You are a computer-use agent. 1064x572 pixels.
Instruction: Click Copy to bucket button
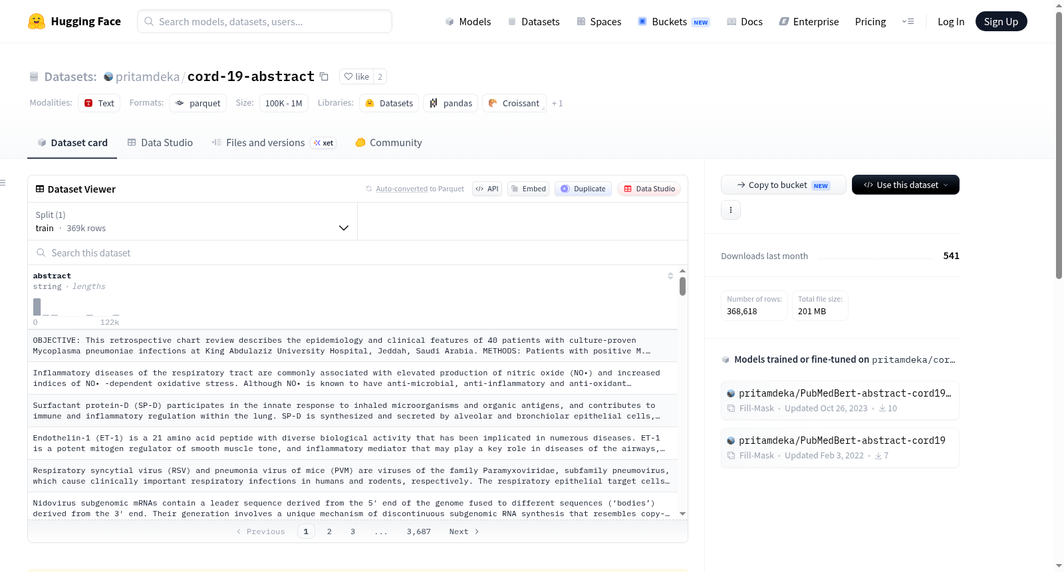pos(783,185)
